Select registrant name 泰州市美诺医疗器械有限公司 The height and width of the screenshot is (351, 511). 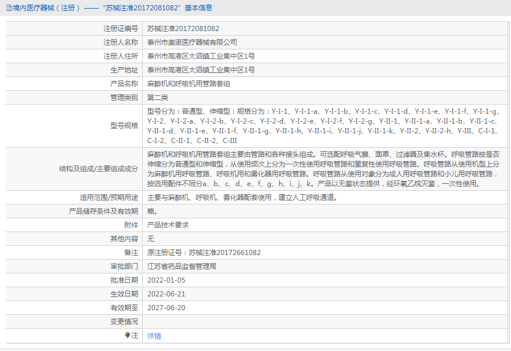tap(192, 43)
